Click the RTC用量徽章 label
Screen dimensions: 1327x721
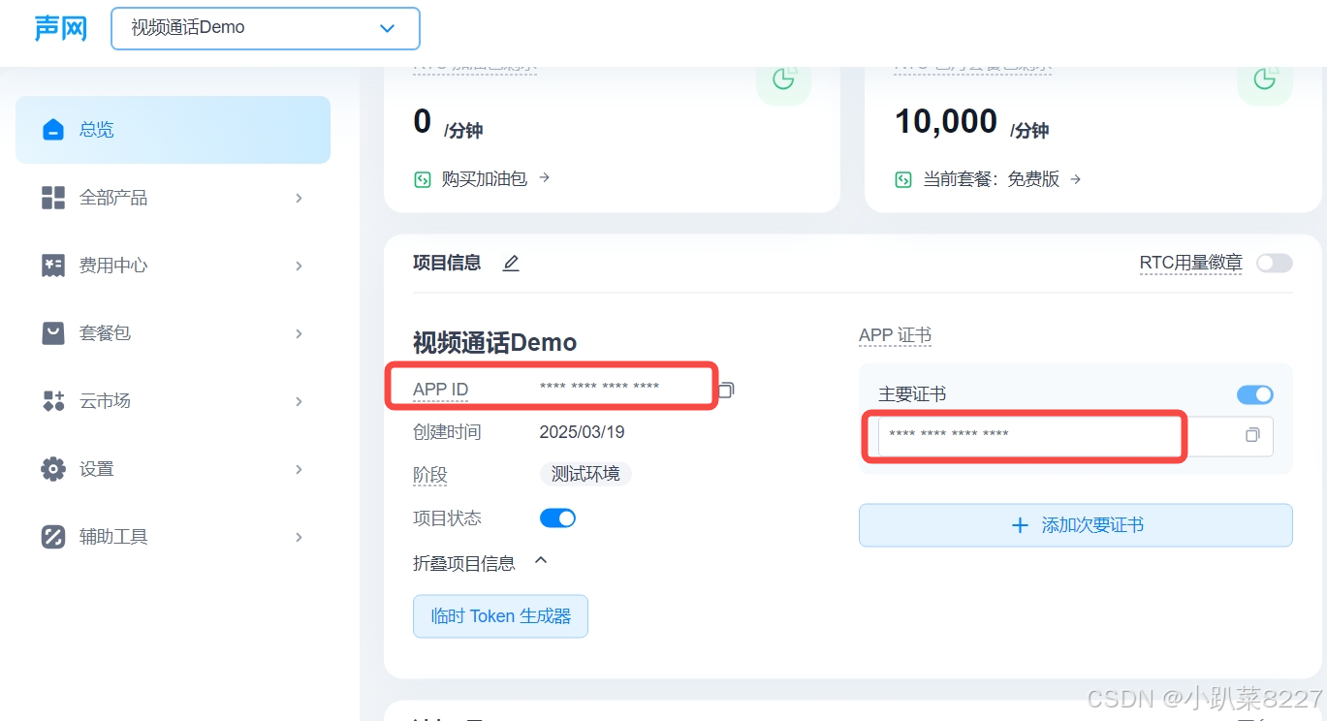point(1190,263)
